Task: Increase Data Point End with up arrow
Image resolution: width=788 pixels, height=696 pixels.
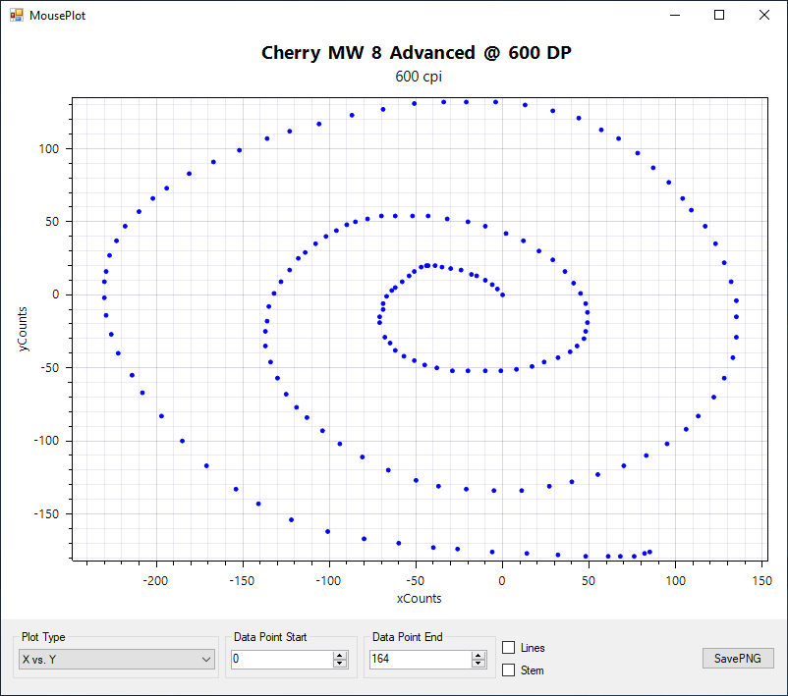Action: (478, 656)
